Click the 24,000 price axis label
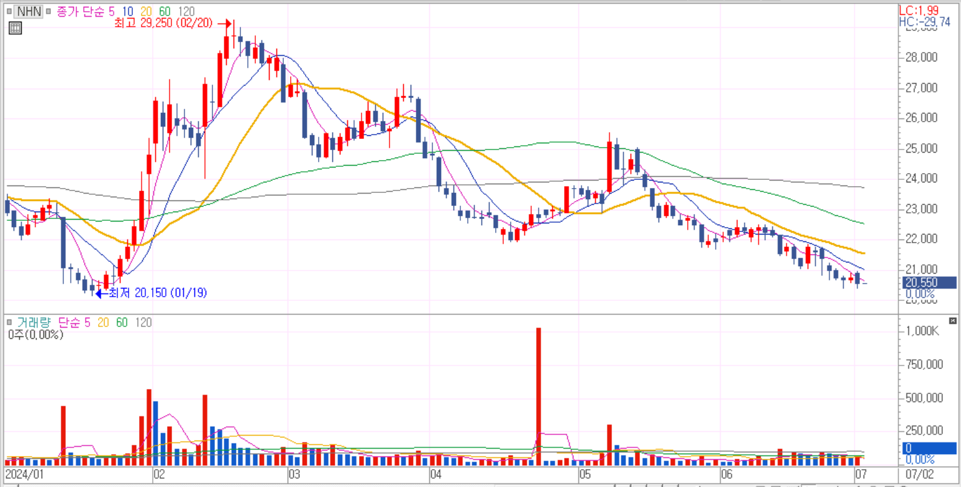 tap(921, 178)
